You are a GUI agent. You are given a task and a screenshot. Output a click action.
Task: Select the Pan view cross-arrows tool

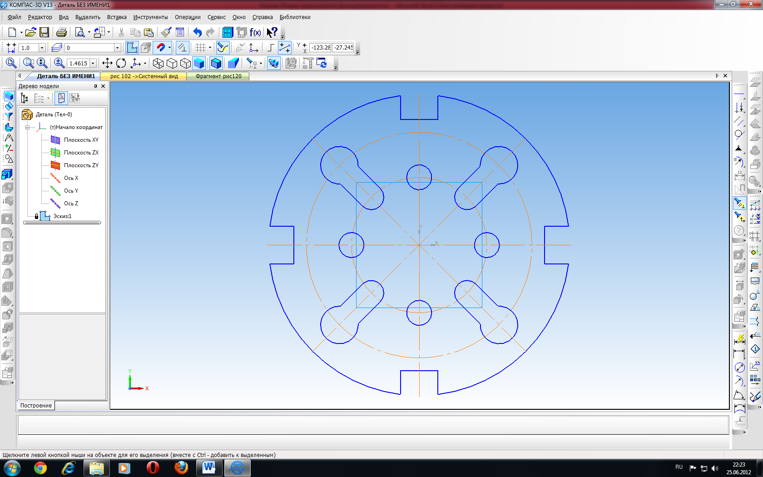coord(107,63)
